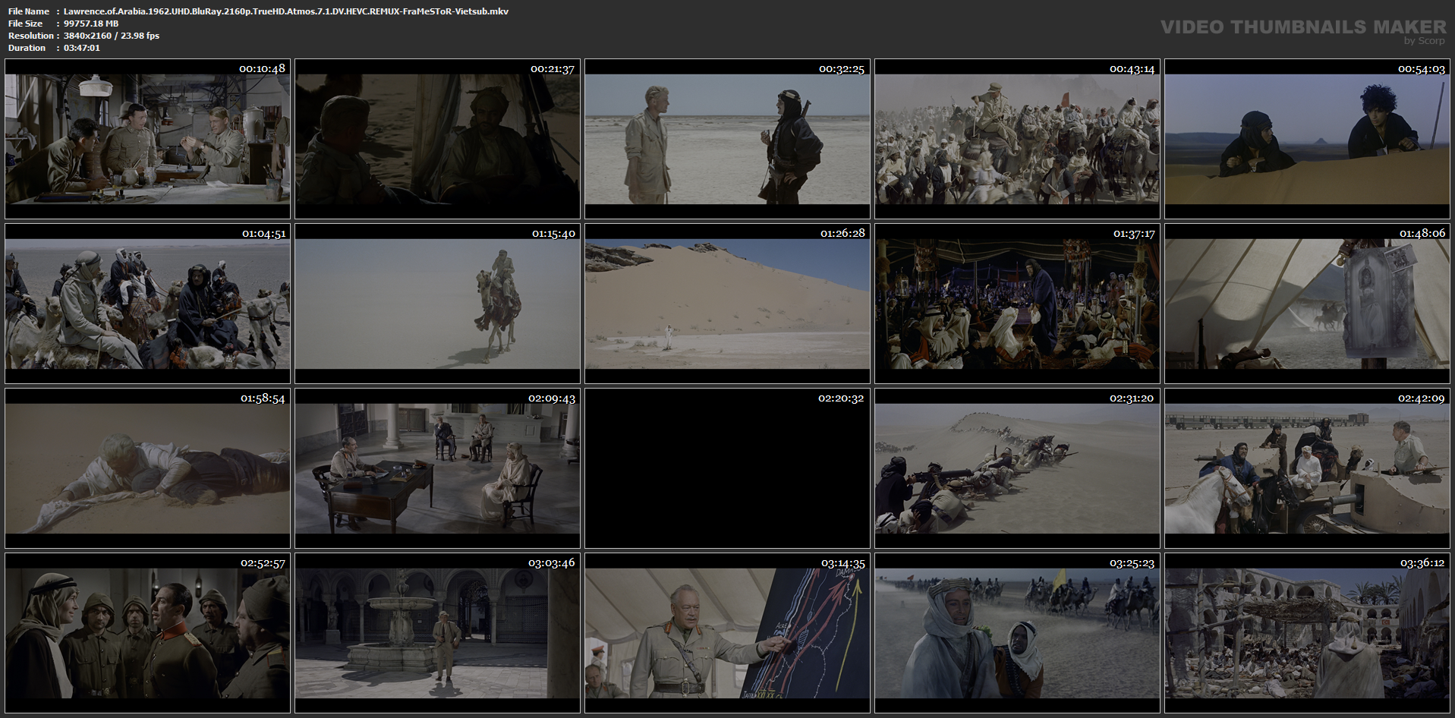View the black frame at 02:20:32
This screenshot has width=1455, height=718.
point(727,468)
